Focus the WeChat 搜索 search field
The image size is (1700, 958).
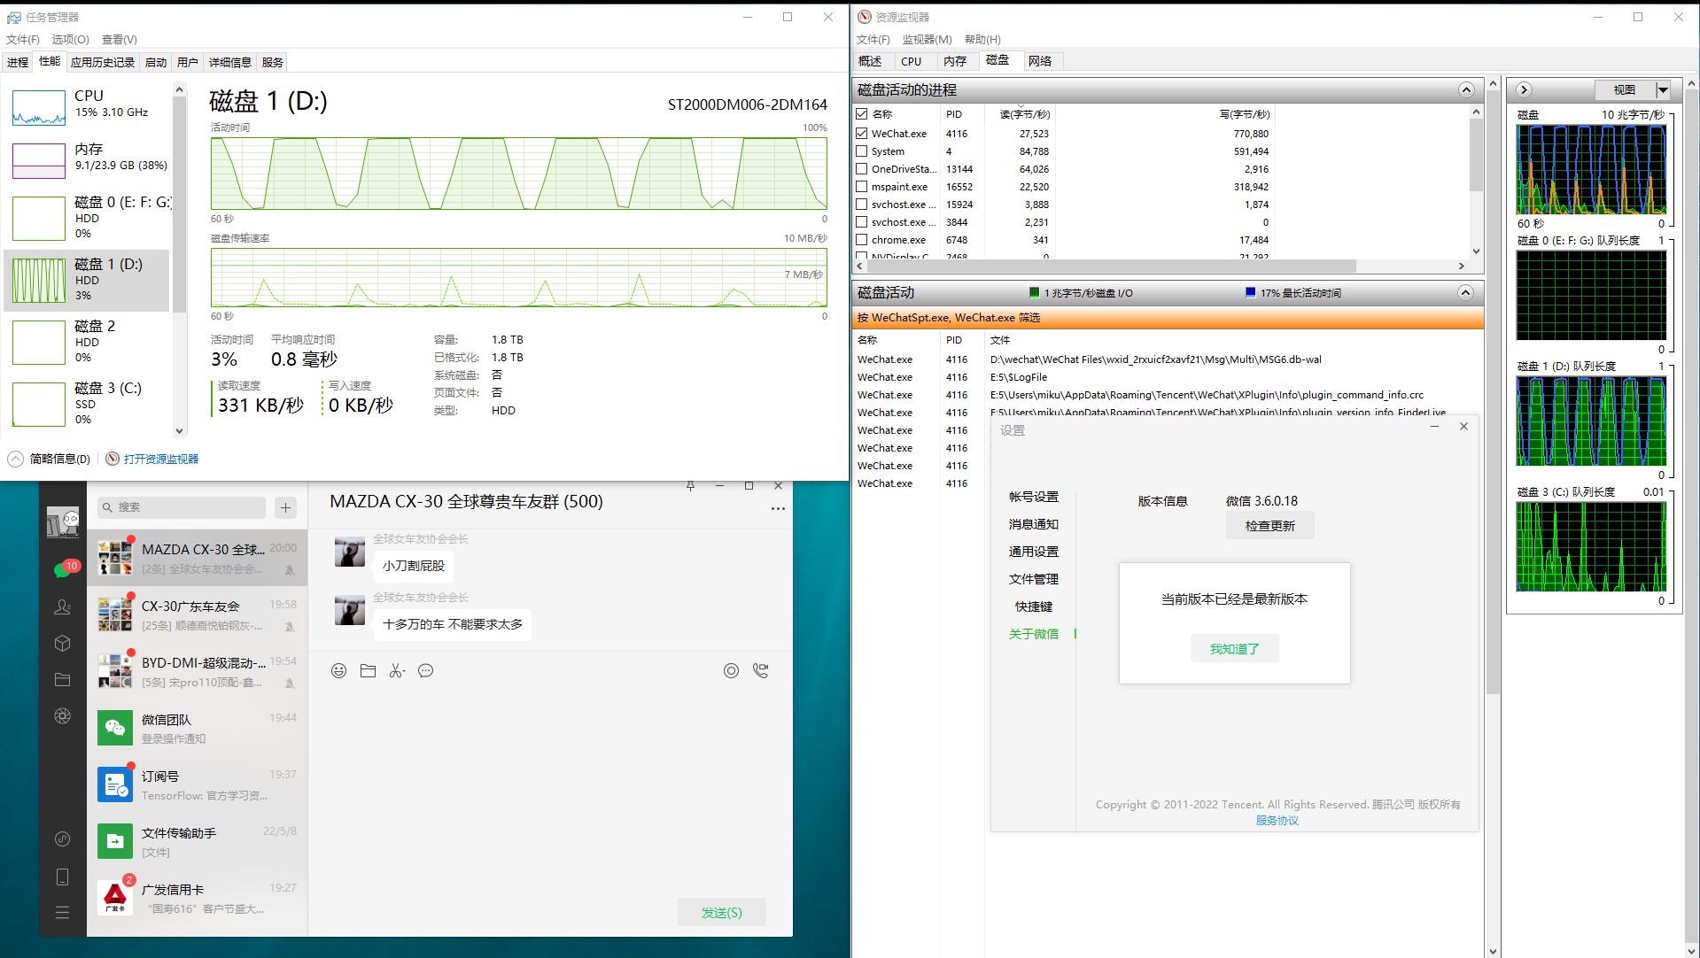(182, 507)
